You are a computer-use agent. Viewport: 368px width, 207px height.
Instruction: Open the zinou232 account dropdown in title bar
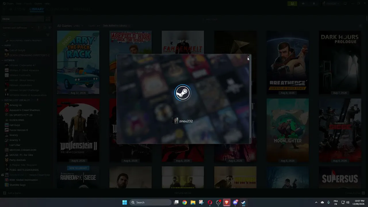pos(331,3)
